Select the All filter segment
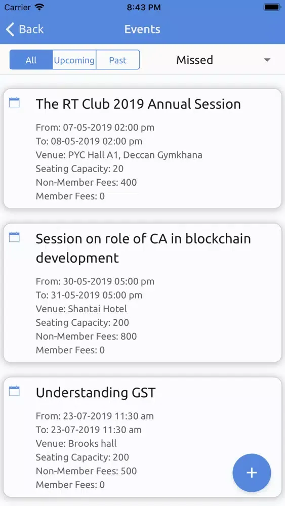Viewport: 285px width, 506px height. pyautogui.click(x=31, y=60)
